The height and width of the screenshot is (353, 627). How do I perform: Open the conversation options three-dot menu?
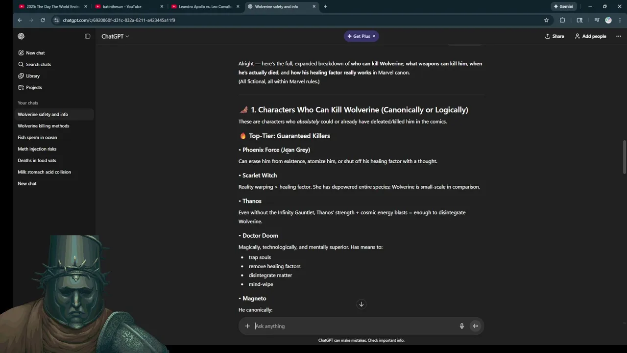618,36
